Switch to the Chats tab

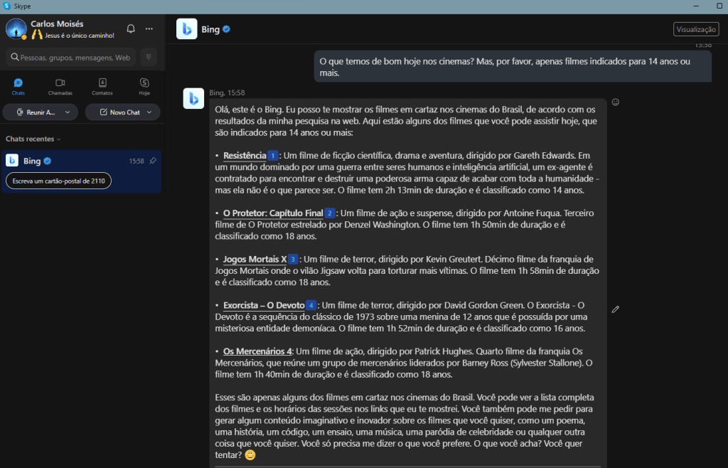pyautogui.click(x=18, y=87)
